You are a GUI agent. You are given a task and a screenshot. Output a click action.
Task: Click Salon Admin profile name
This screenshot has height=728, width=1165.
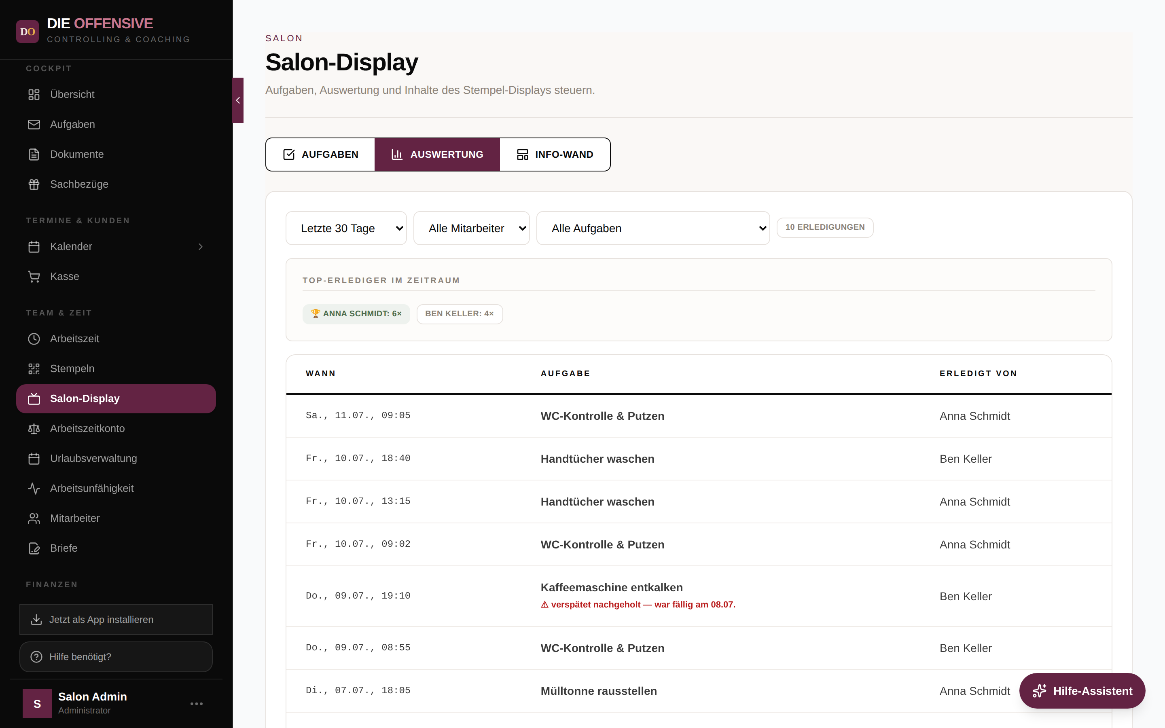pos(92,697)
